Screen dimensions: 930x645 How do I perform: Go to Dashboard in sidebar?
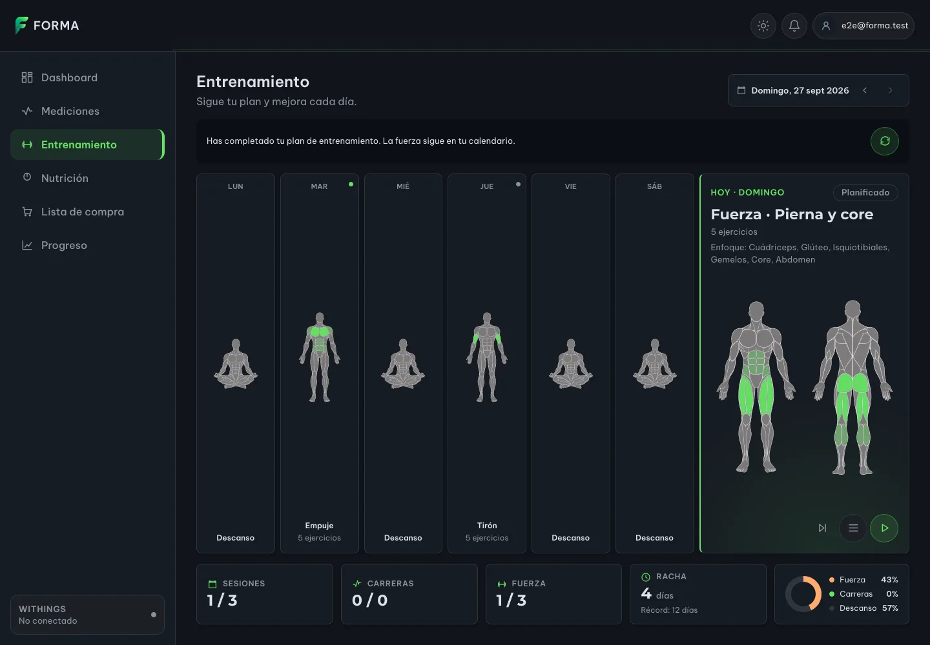pyautogui.click(x=87, y=77)
